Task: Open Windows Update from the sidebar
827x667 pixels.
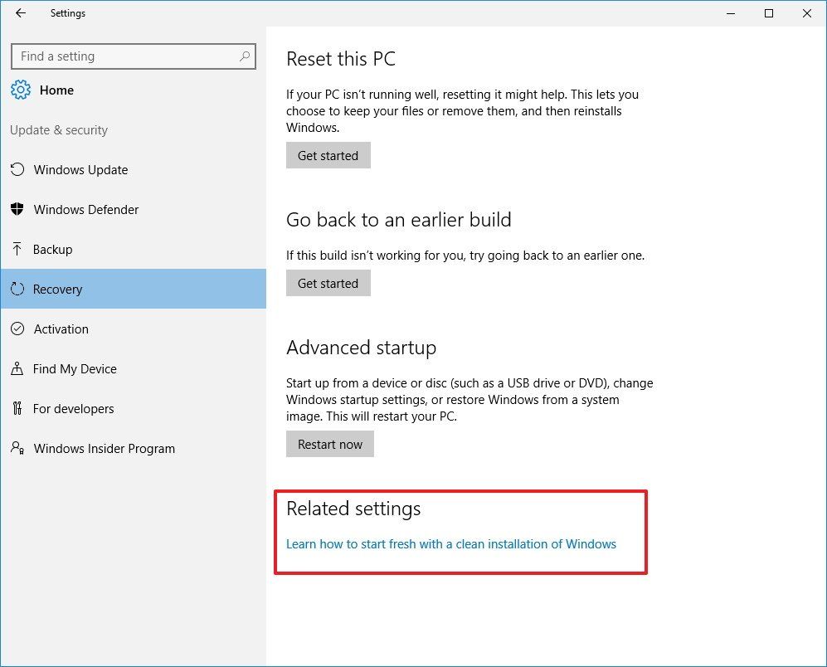Action: [x=80, y=169]
